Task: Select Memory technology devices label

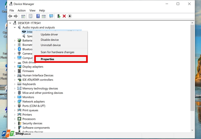Action: pyautogui.click(x=40, y=88)
